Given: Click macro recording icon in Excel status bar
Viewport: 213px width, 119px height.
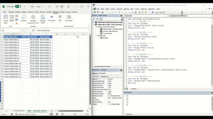Looking at the screenshot, I should [12, 114].
